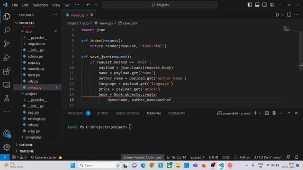The height and width of the screenshot is (170, 303).
Task: Open the Testing flask icon
Action: tap(7, 98)
